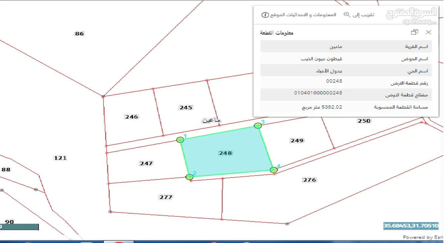444x243 pixels.
Task: Click parcel label 88
Action: (6, 169)
